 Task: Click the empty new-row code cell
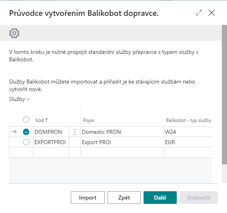point(51,152)
